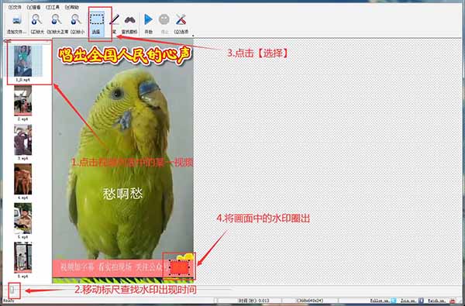Click the timeline slider handle
This screenshot has width=465, height=306.
click(x=14, y=291)
